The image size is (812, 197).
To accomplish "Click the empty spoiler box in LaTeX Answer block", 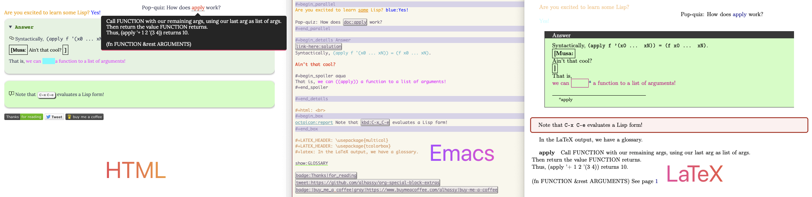I will coord(580,83).
